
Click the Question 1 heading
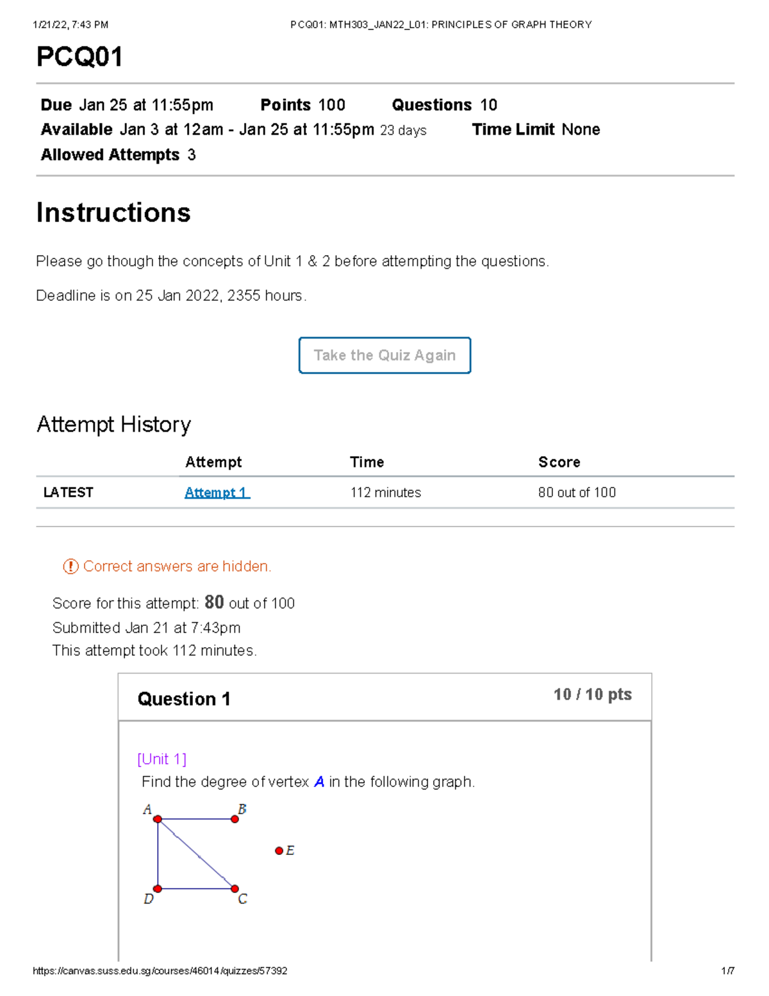pos(186,698)
